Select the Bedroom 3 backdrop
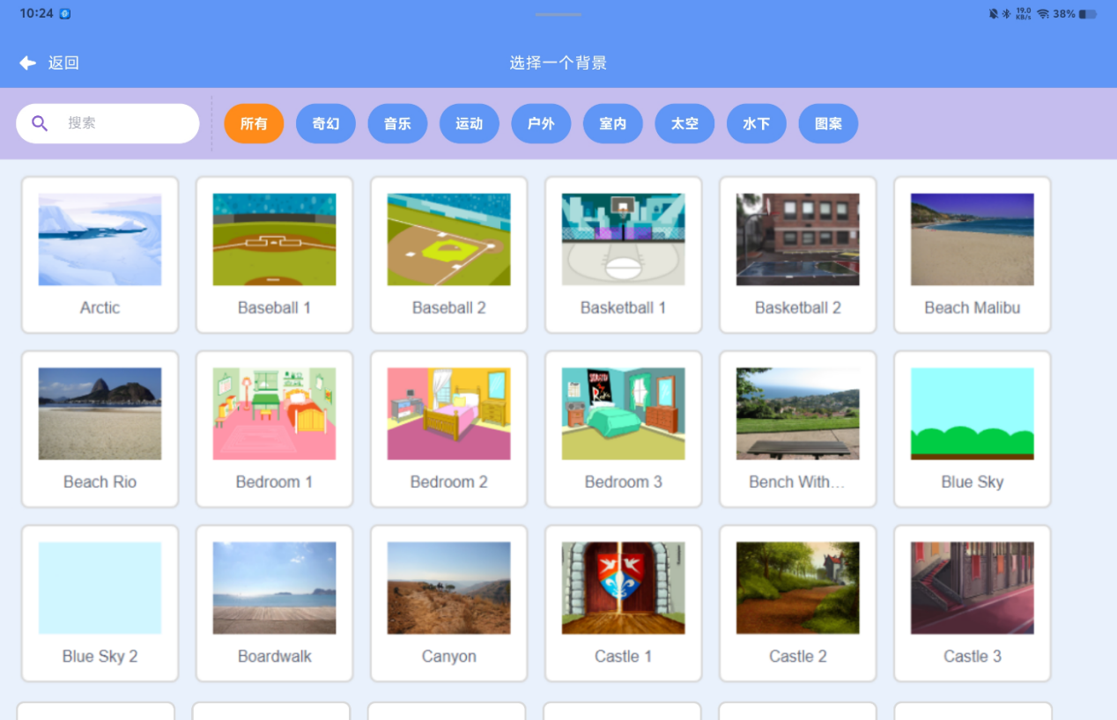The width and height of the screenshot is (1117, 720). [623, 427]
